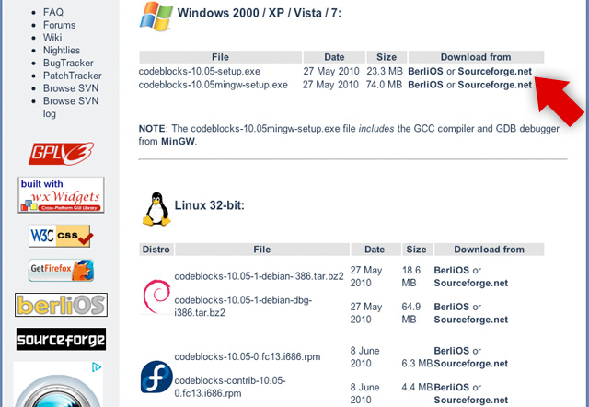The width and height of the screenshot is (589, 407).
Task: Select the codeblocks-10.05-0.fc13.i686.rpm file name
Action: tap(248, 356)
